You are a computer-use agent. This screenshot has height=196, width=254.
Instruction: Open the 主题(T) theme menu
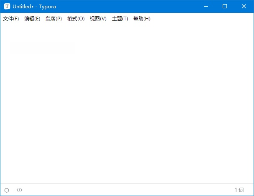pos(120,19)
